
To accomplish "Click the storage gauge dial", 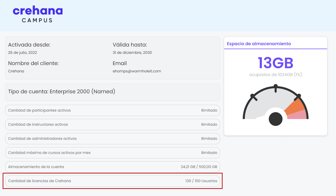I will [276, 105].
